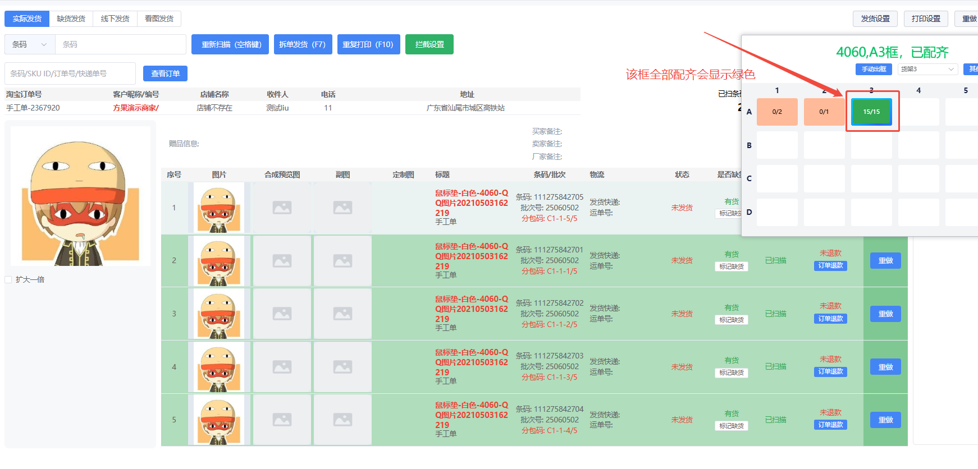978x469 pixels.
Task: Click the large order preview cartoon image
Action: (x=80, y=196)
